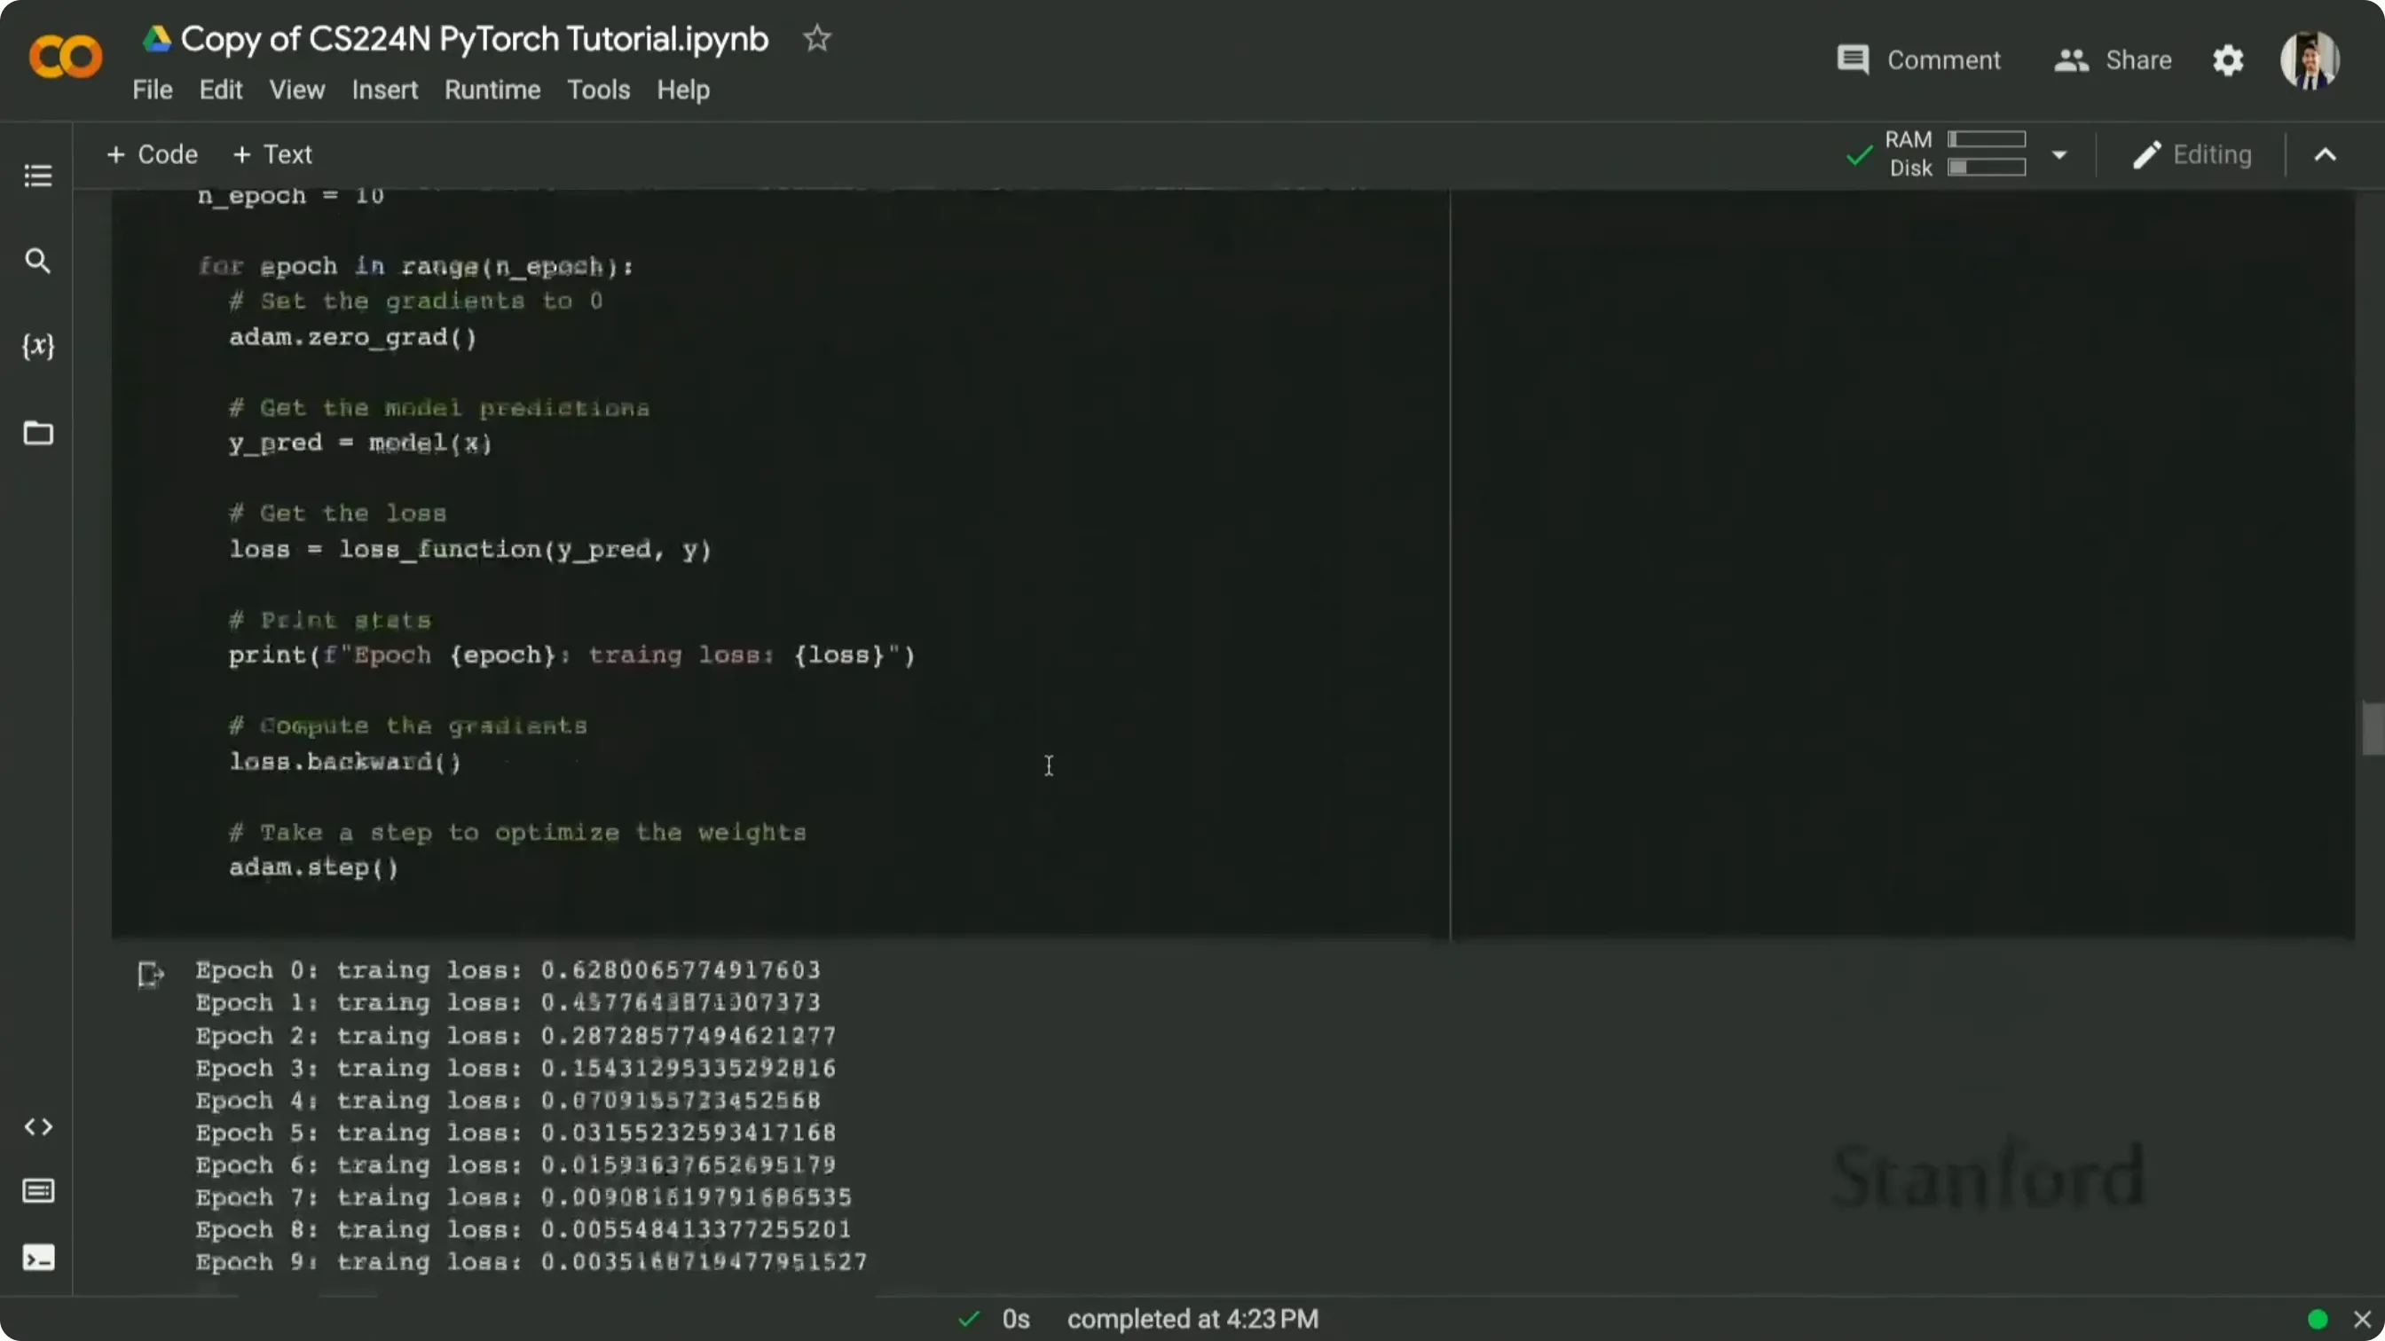
Task: Collapse the header with the chevron
Action: (x=2325, y=154)
